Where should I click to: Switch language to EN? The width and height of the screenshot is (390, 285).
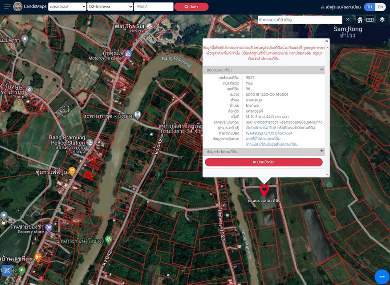[x=380, y=7]
